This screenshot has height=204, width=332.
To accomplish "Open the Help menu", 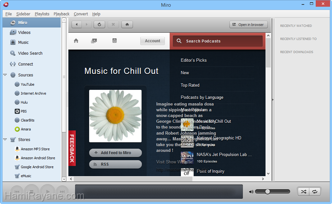I will point(96,14).
